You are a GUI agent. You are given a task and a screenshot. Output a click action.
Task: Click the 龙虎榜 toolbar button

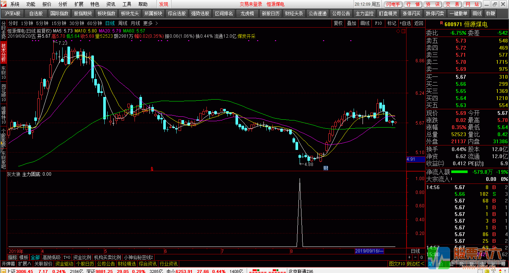(x=247, y=13)
